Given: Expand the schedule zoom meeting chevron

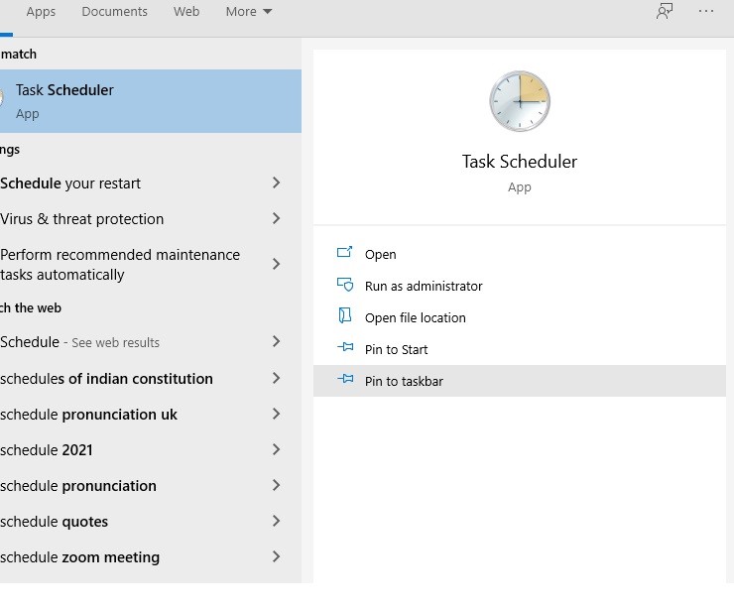Looking at the screenshot, I should click(276, 557).
